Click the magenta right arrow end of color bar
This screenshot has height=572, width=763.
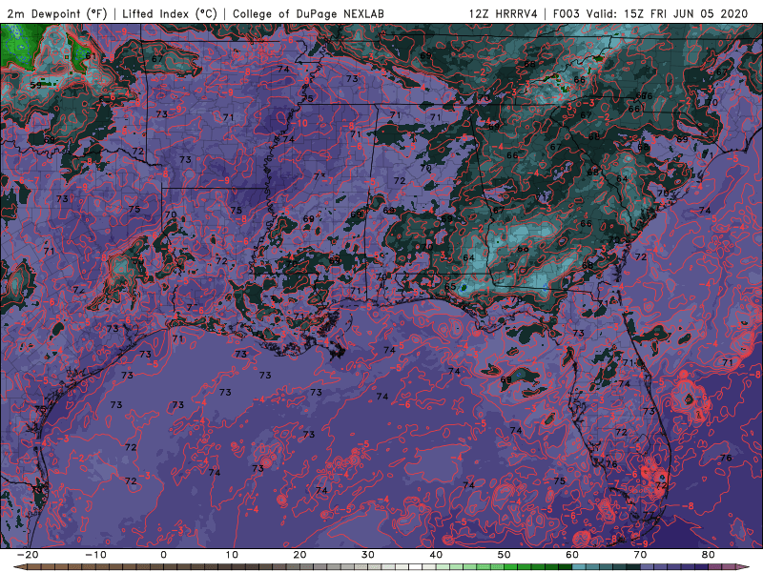[x=743, y=567]
